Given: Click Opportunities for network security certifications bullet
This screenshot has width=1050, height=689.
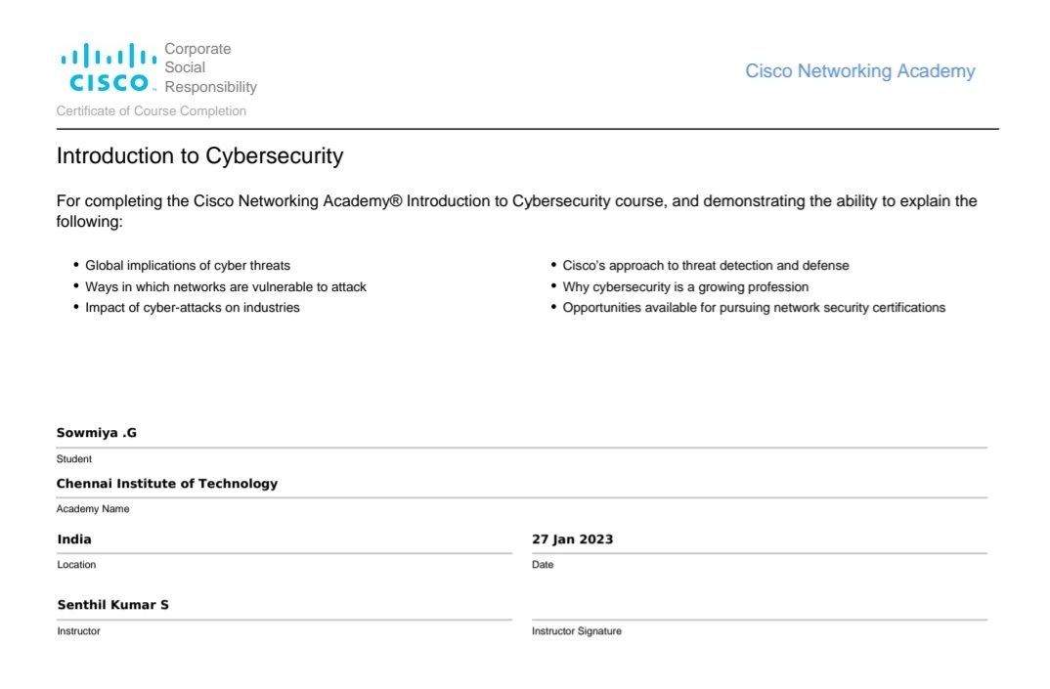Looking at the screenshot, I should [x=754, y=307].
